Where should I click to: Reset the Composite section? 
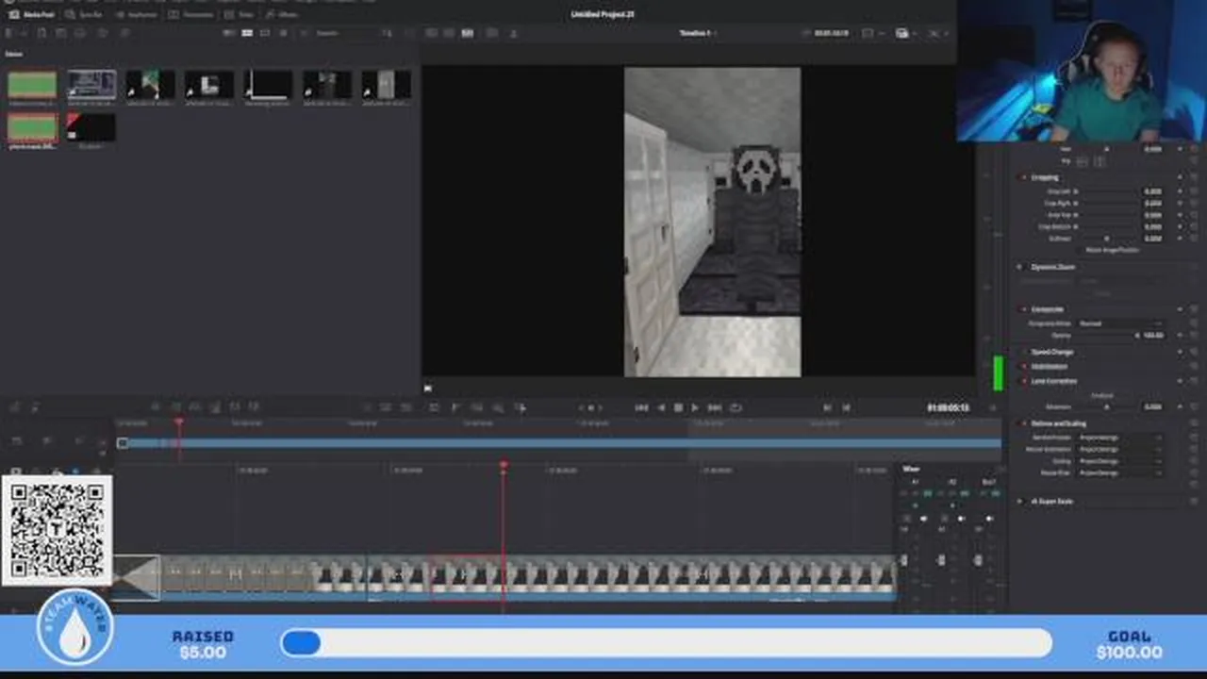pos(1194,309)
